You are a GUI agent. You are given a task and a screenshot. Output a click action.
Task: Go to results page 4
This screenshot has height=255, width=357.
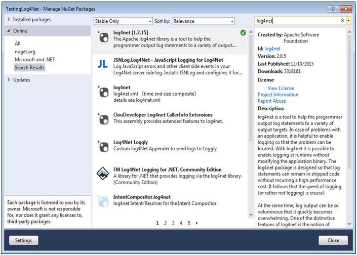click(x=181, y=223)
